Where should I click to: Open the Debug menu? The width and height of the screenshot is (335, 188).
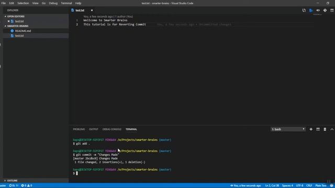(53, 3)
